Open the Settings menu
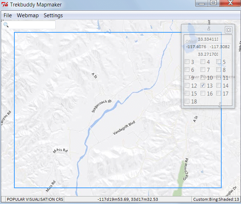 (53, 15)
